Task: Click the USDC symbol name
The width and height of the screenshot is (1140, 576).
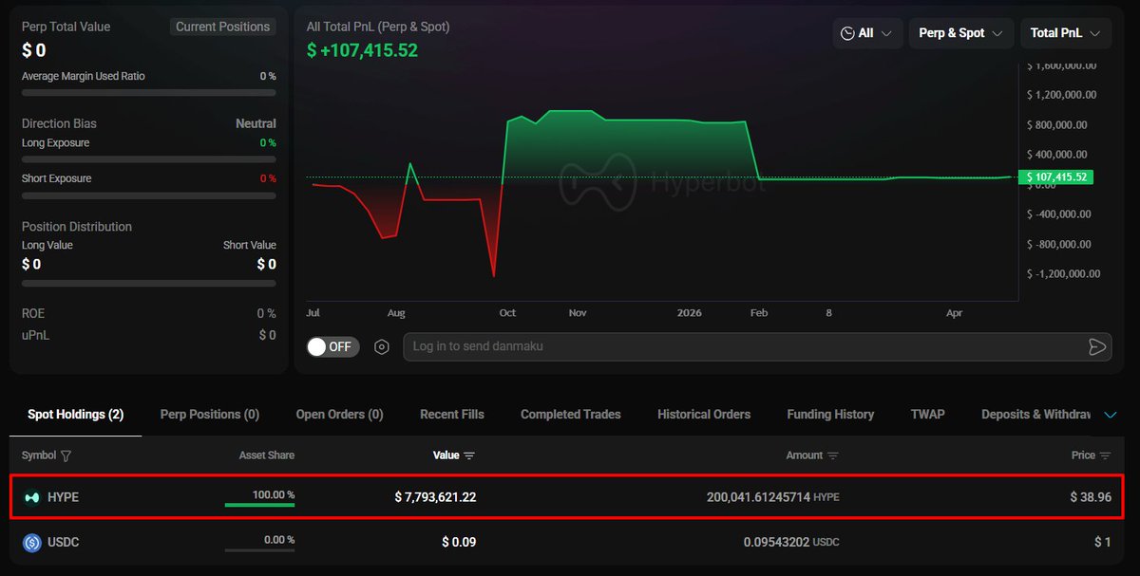Action: (64, 543)
